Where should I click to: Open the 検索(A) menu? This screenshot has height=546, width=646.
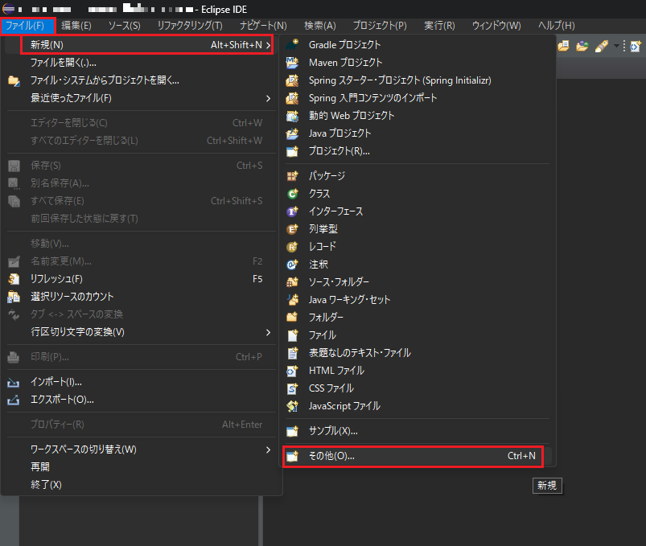click(x=320, y=26)
